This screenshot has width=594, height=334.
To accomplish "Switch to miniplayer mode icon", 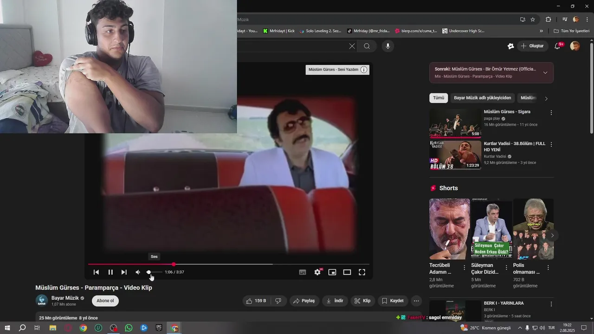I will (332, 272).
